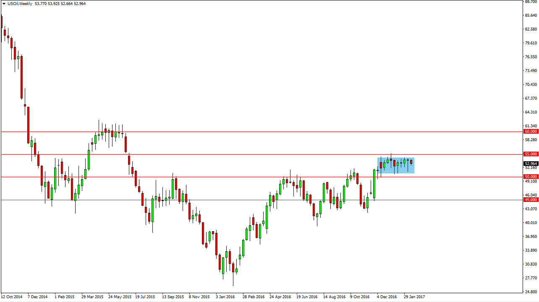The height and width of the screenshot is (302, 539).
Task: Click the 12 Oct 2014 date label
Action: pos(12,297)
